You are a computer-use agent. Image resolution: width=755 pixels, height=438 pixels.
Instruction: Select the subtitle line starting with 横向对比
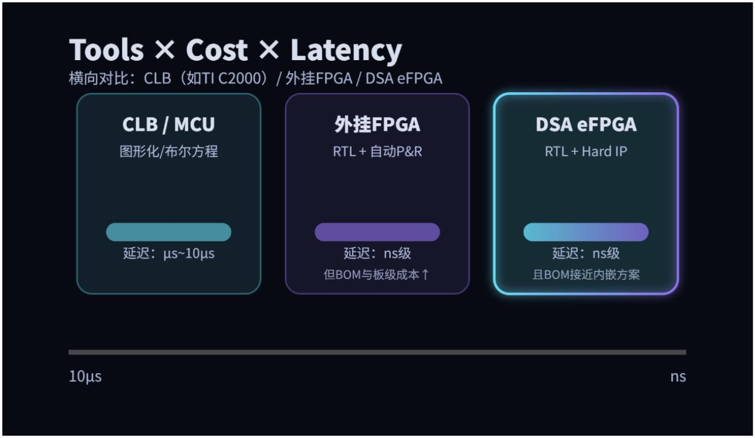tap(255, 78)
